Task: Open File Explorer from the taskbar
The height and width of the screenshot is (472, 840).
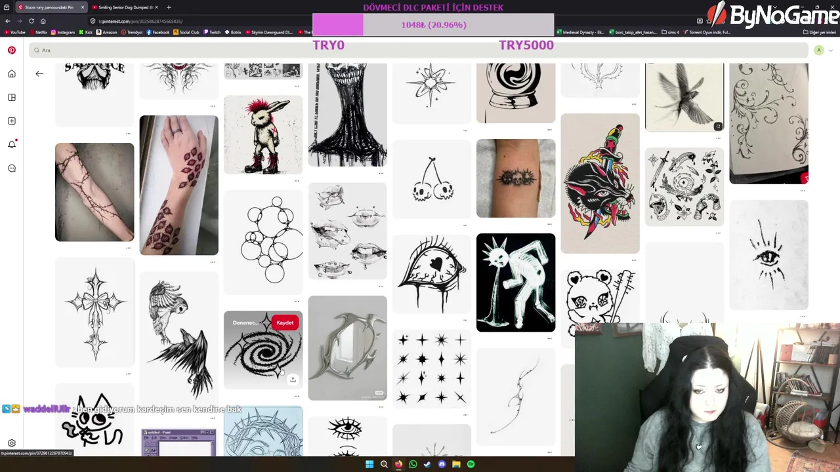Action: point(456,464)
